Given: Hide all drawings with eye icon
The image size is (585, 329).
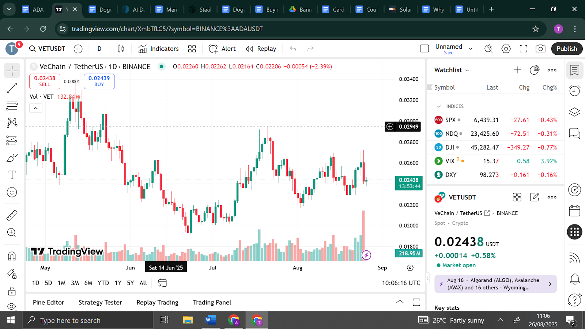Looking at the screenshot, I should pyautogui.click(x=12, y=306).
